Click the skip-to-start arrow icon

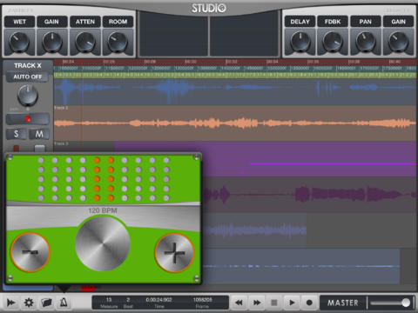11,303
